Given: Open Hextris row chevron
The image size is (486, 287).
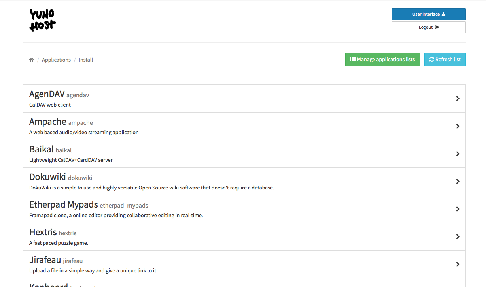Looking at the screenshot, I should coord(458,237).
